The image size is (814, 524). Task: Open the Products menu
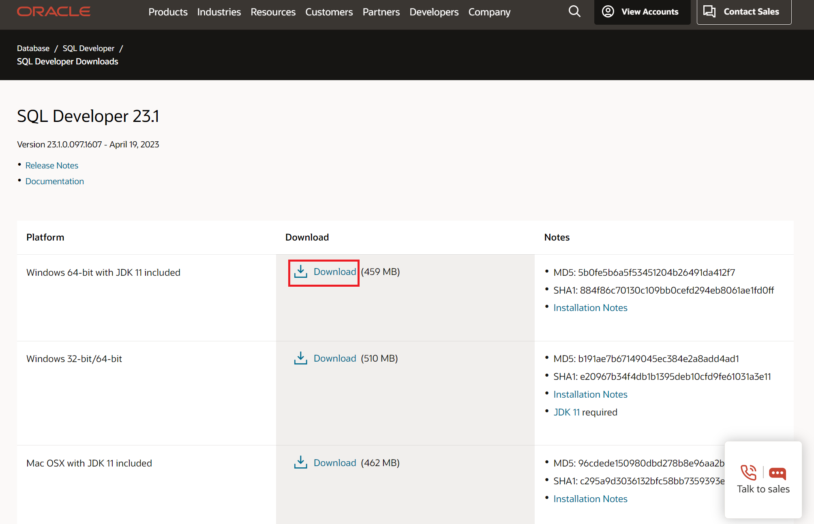(x=168, y=12)
